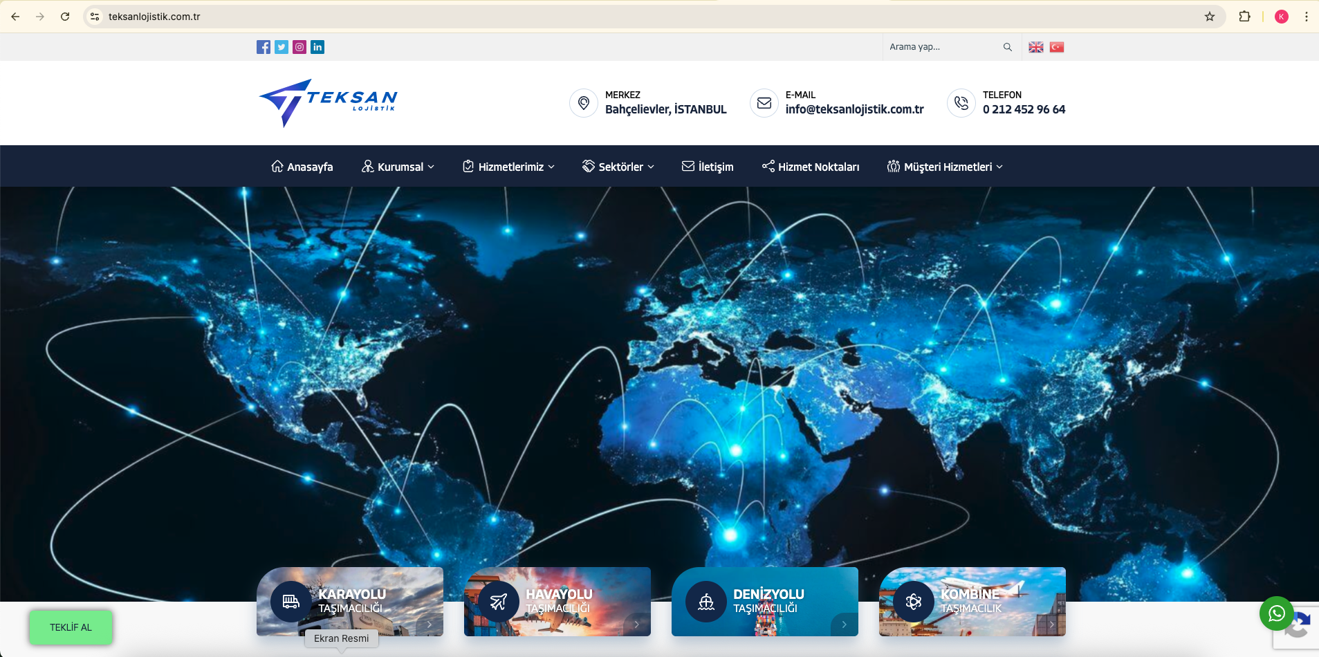The image size is (1319, 657).
Task: Reload the page in the browser
Action: tap(65, 17)
